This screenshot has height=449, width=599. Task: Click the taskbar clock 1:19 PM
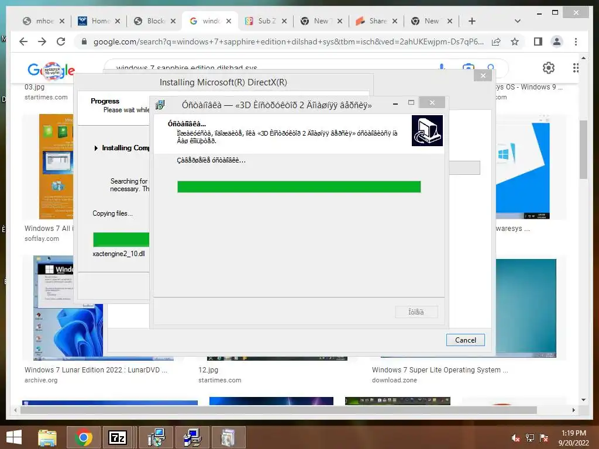coord(573,433)
